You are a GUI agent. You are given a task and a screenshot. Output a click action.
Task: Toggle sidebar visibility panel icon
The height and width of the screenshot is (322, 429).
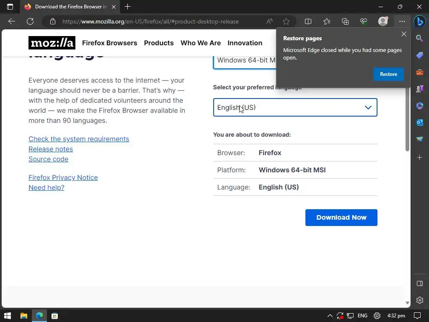419,283
